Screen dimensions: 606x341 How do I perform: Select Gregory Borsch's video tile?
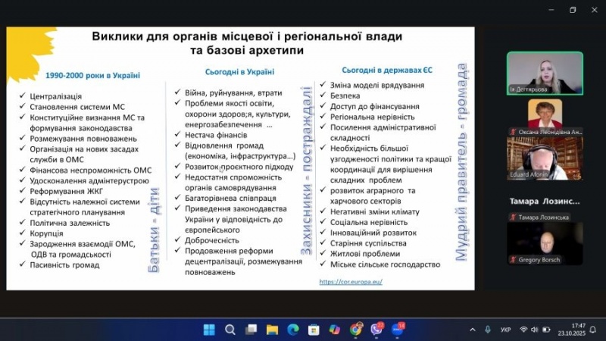(x=545, y=243)
